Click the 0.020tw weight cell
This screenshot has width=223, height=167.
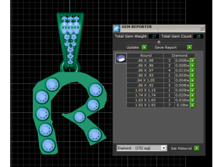click(x=182, y=95)
